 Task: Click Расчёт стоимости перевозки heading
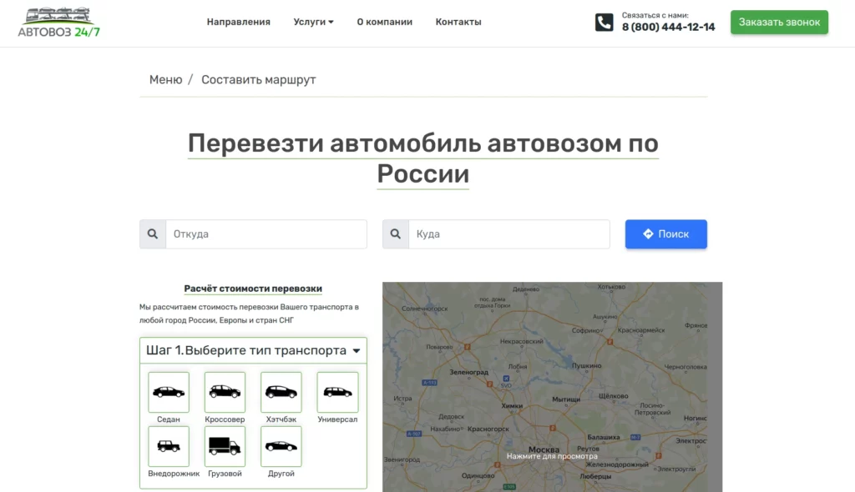(253, 289)
